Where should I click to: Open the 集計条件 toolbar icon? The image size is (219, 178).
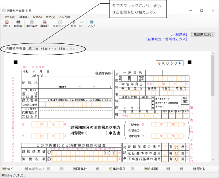pyautogui.click(x=32, y=24)
